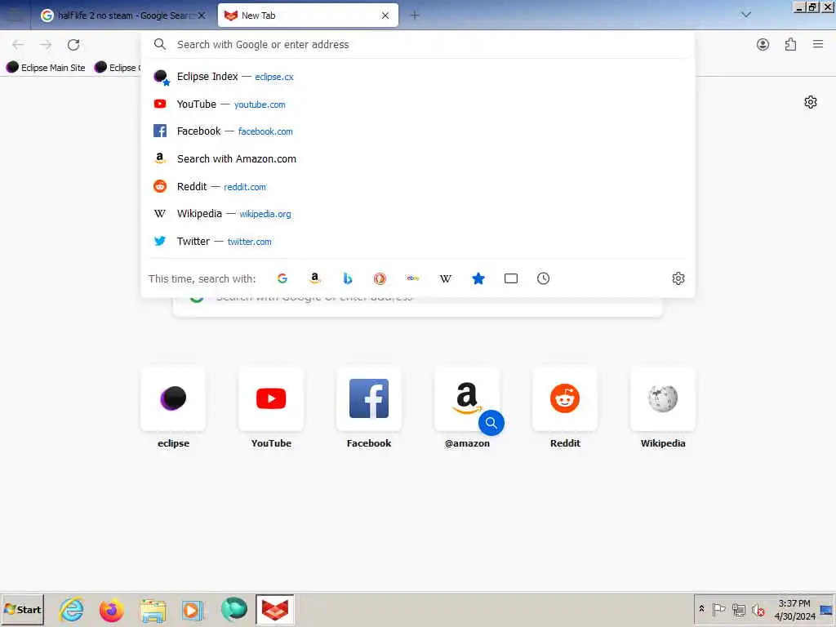Open the extensions puzzle icon
Viewport: 836px width, 627px height.
790,45
